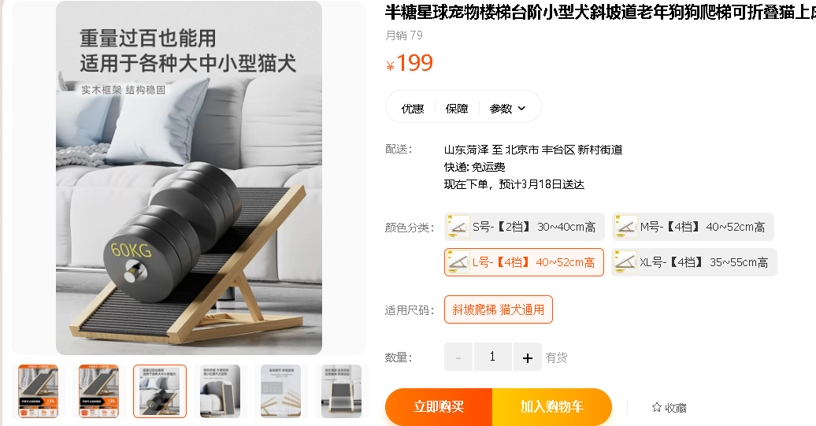Open the 保障 tab
The width and height of the screenshot is (816, 426).
456,108
